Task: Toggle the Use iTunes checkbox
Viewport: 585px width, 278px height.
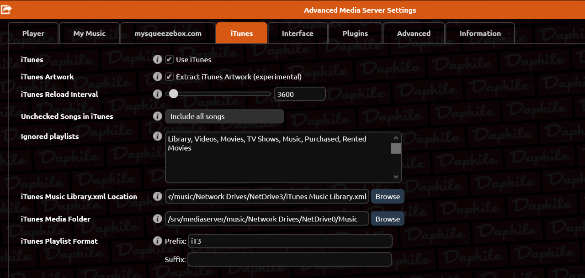Action: pyautogui.click(x=169, y=59)
